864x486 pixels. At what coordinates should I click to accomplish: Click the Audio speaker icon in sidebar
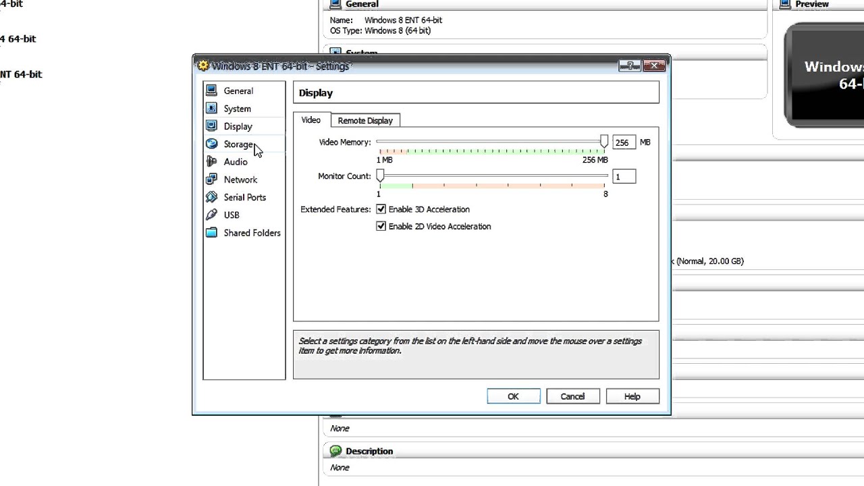(x=211, y=161)
